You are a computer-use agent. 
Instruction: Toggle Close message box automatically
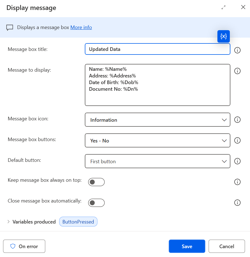tap(96, 203)
